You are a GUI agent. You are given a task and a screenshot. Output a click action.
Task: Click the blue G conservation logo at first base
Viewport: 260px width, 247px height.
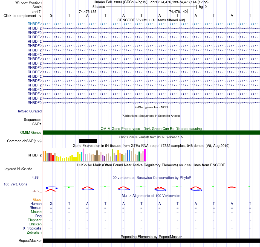click(x=51, y=188)
